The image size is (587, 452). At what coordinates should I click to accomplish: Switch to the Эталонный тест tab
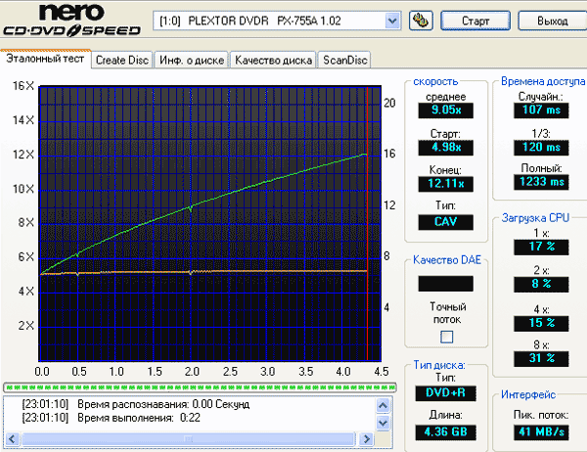click(45, 59)
